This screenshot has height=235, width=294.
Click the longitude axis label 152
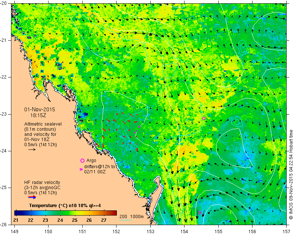[116, 232]
